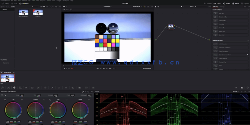Open the Camera Raw palette

(x=3, y=87)
